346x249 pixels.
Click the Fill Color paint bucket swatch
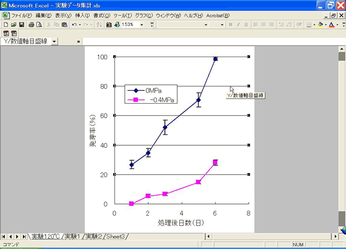click(321, 24)
